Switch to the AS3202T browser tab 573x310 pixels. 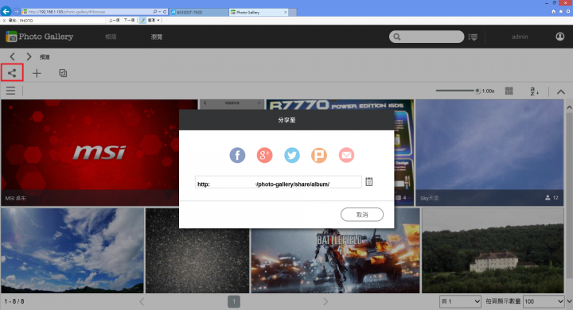tap(199, 12)
